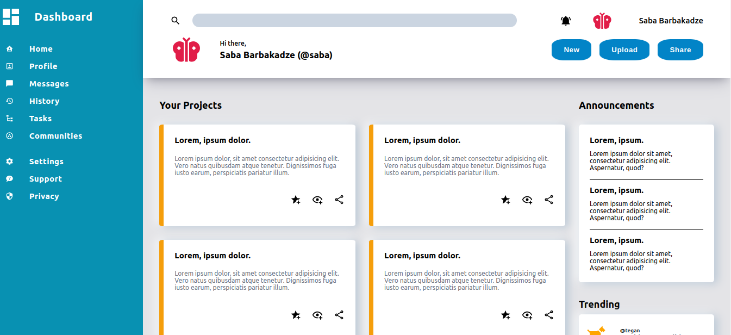The image size is (731, 335).
Task: Click the butterfly logo in the top-right header
Action: [x=602, y=20]
